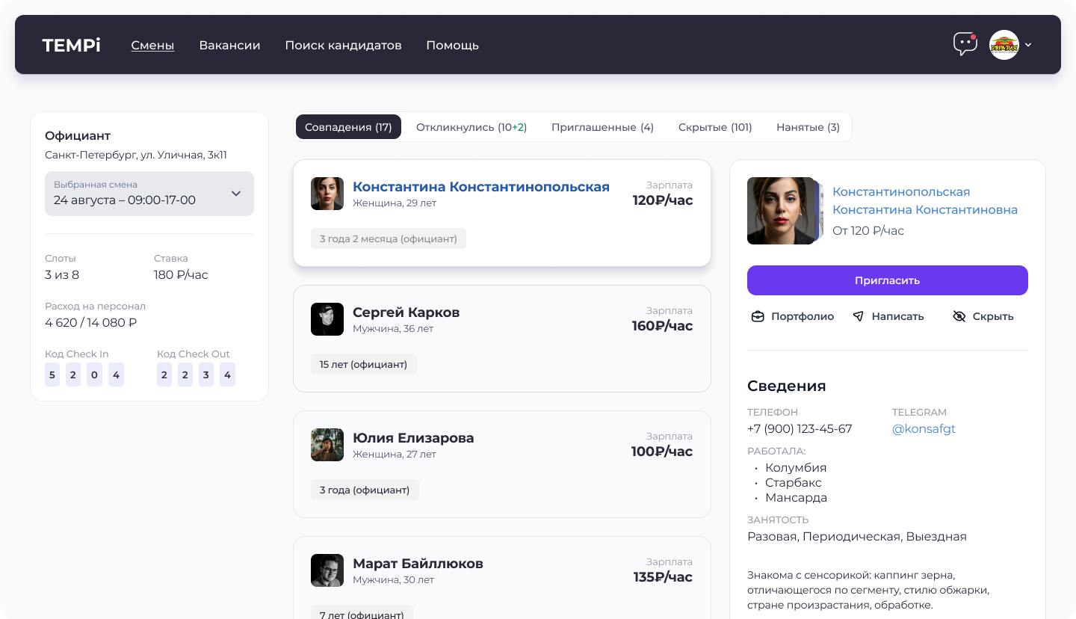Click the 3 года 2 месяца (официант) tag
The width and height of the screenshot is (1076, 619).
coord(389,238)
